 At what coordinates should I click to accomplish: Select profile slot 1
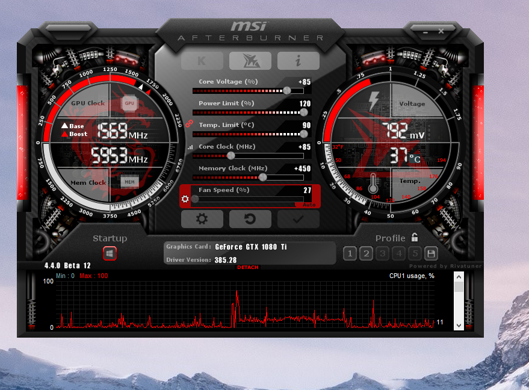tap(350, 253)
